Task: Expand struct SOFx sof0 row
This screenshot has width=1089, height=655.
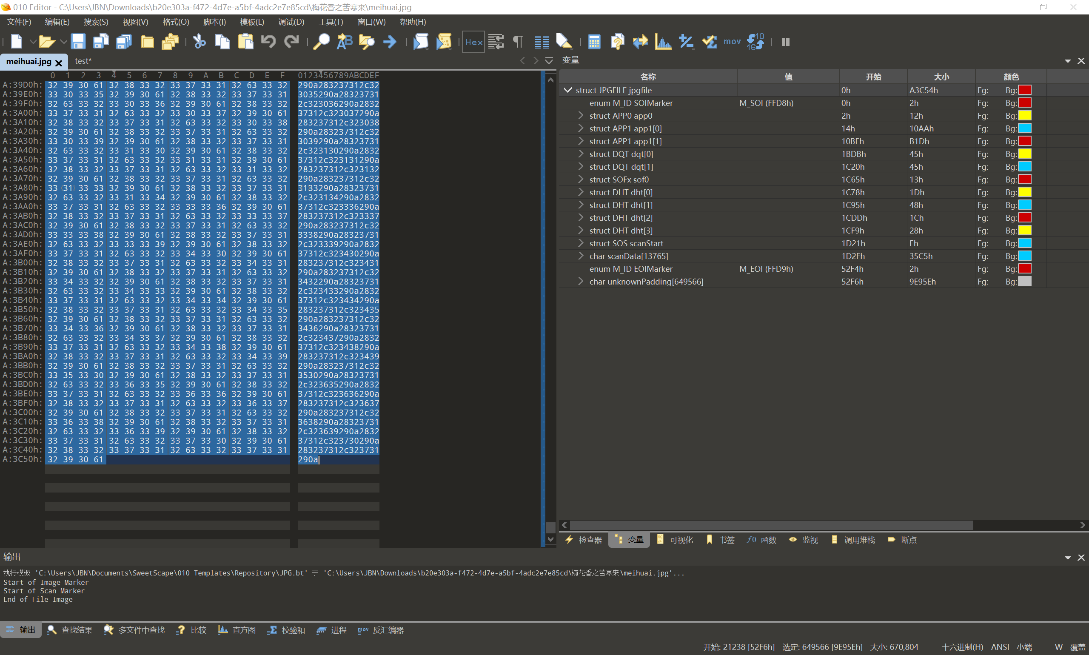Action: pyautogui.click(x=581, y=179)
